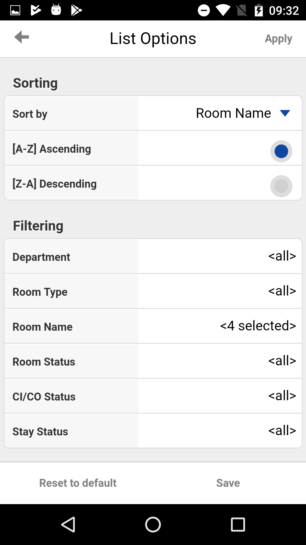The width and height of the screenshot is (306, 545).
Task: Select the [A-Z] Ascending radio button
Action: (281, 151)
